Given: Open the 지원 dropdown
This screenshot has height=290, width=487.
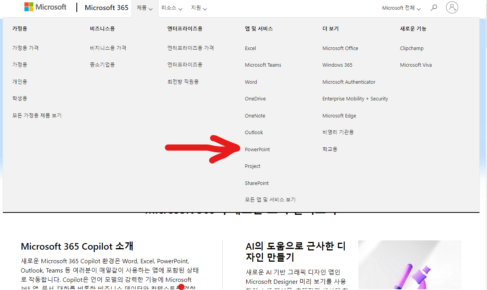Looking at the screenshot, I should tap(198, 8).
